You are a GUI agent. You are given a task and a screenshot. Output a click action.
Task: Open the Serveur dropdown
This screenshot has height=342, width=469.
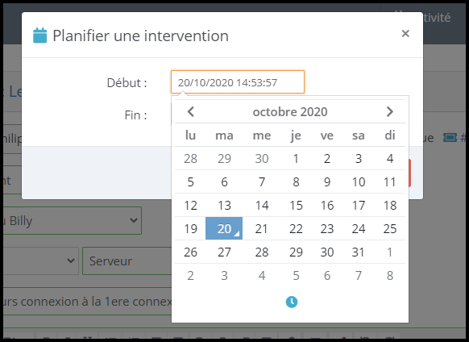[x=127, y=261]
